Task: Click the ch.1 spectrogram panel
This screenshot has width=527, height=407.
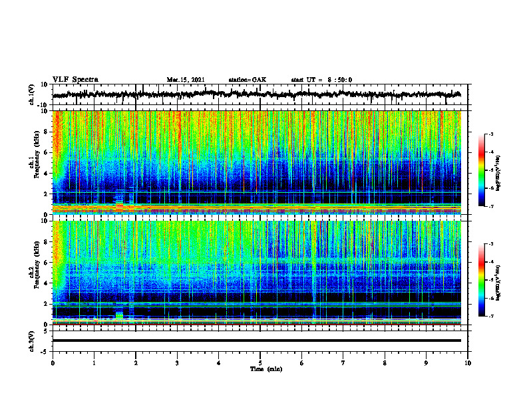Action: [x=256, y=162]
